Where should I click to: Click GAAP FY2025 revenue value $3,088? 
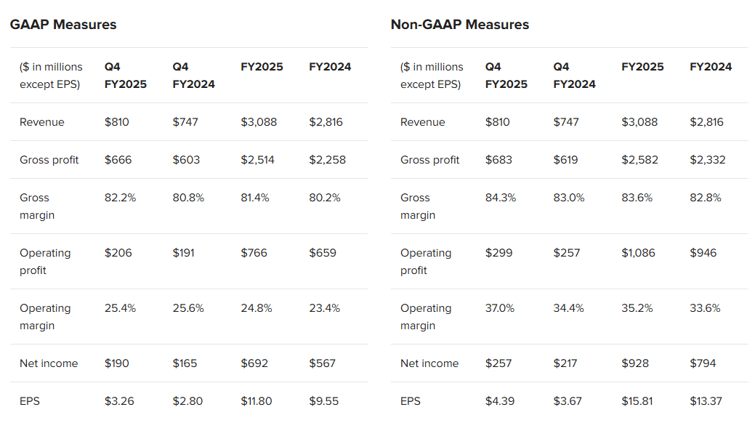[259, 122]
